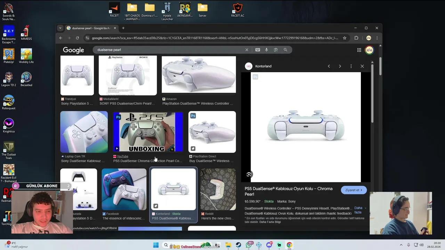The width and height of the screenshot is (445, 250).
Task: Open the Google account avatar
Action: coord(369,50)
